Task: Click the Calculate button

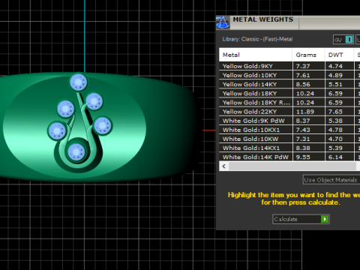Action: point(301,219)
